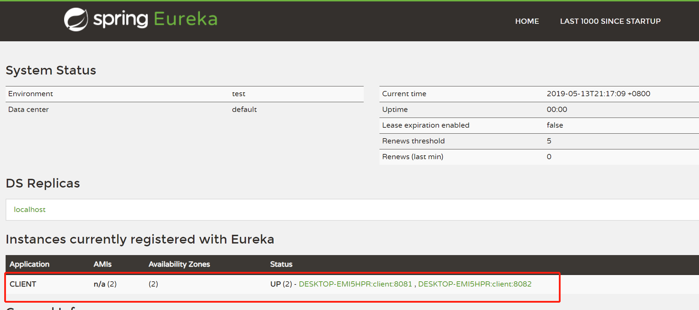The width and height of the screenshot is (699, 310).
Task: Click the Application column header
Action: coord(29,264)
